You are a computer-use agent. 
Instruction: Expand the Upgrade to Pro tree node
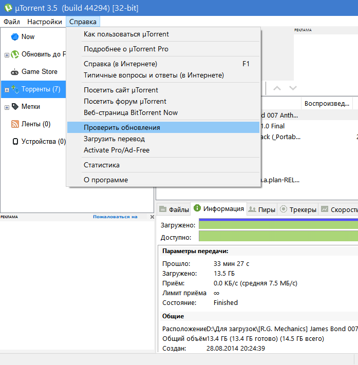[x=7, y=55]
